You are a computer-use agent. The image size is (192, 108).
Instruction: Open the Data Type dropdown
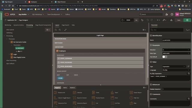point(176,53)
